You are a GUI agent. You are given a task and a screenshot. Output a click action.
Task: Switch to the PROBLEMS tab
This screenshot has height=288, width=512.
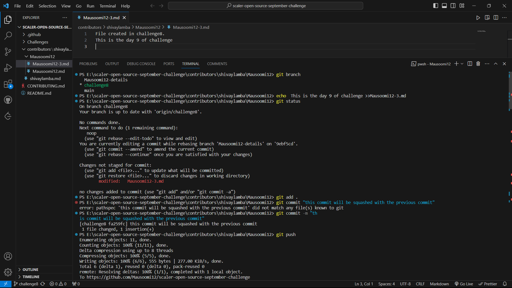pyautogui.click(x=88, y=64)
